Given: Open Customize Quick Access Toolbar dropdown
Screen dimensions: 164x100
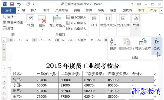Looking at the screenshot, I should 34,4.
